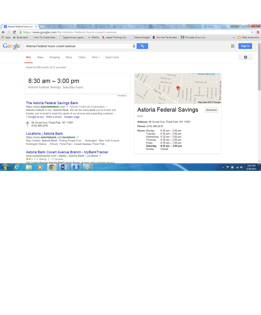This screenshot has height=315, width=261.
Task: Click the Patrick profile button
Action: click(x=235, y=26)
